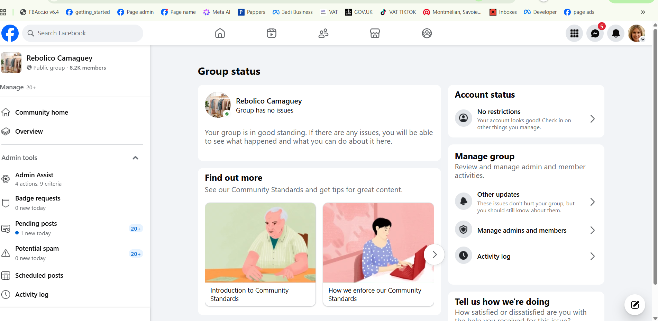The height and width of the screenshot is (321, 658).
Task: Open Other updates in Manage group
Action: [526, 202]
